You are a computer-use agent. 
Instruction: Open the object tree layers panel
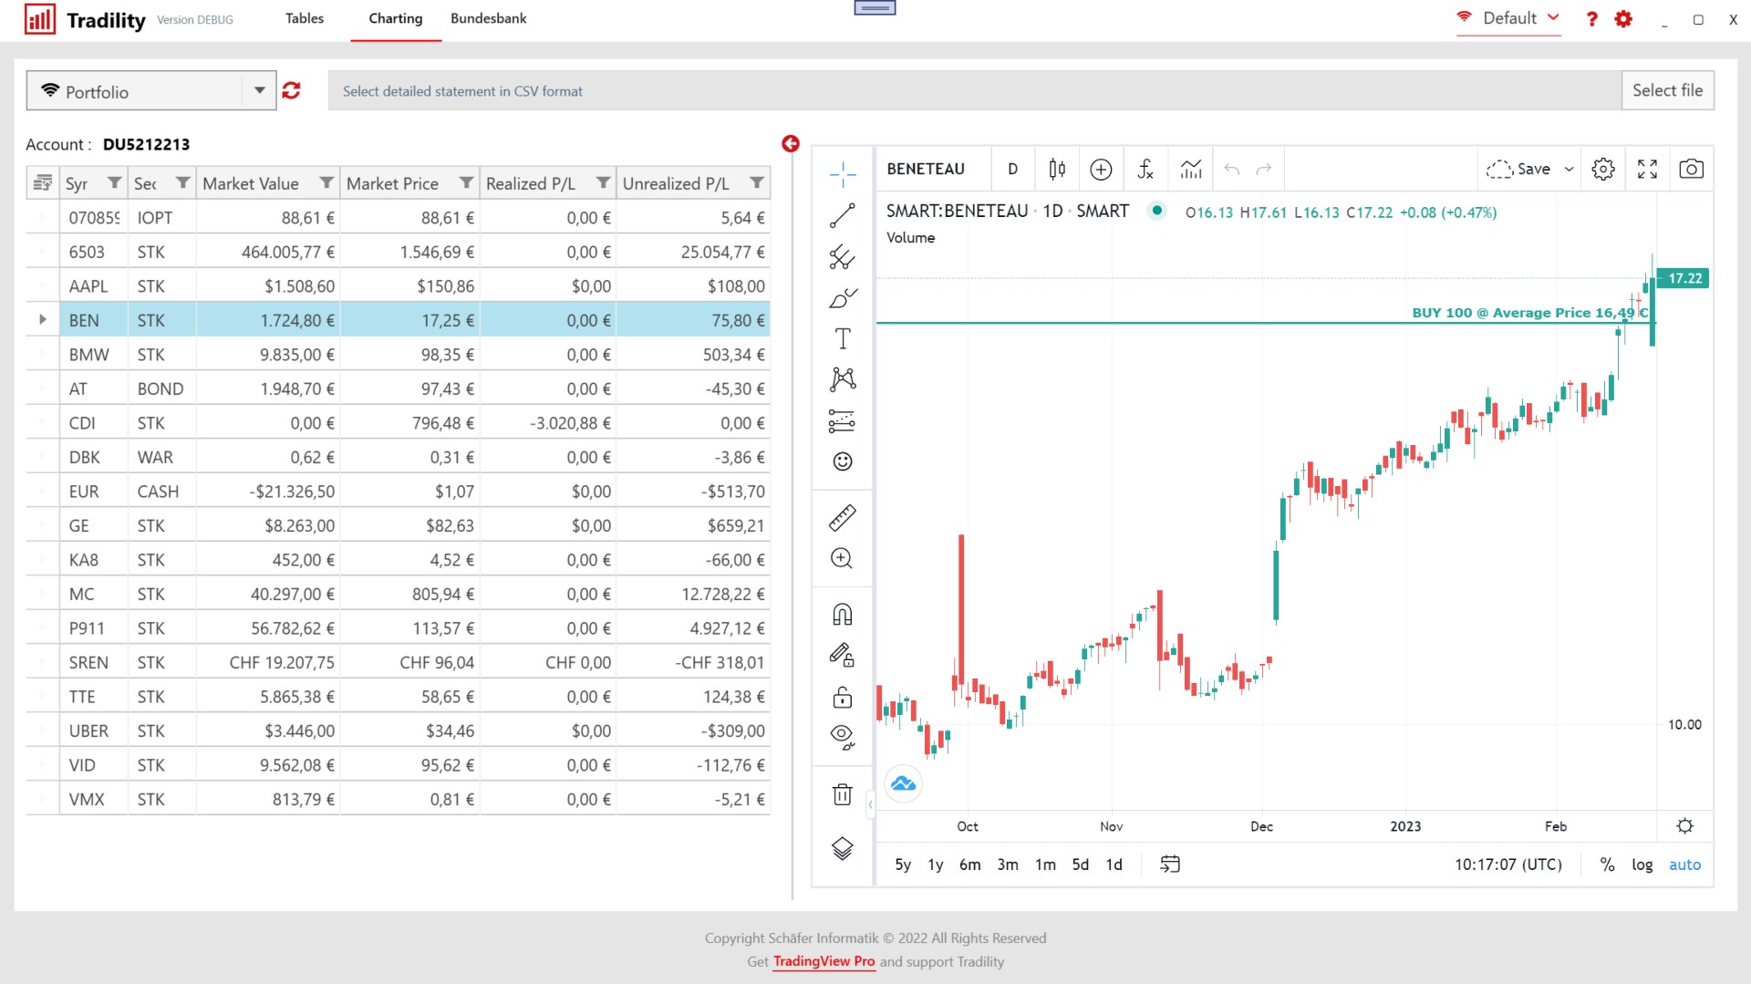click(843, 849)
